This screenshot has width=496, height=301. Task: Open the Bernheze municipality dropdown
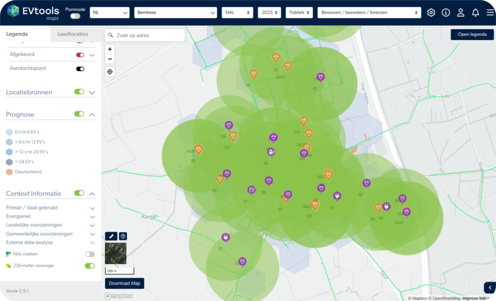point(175,13)
